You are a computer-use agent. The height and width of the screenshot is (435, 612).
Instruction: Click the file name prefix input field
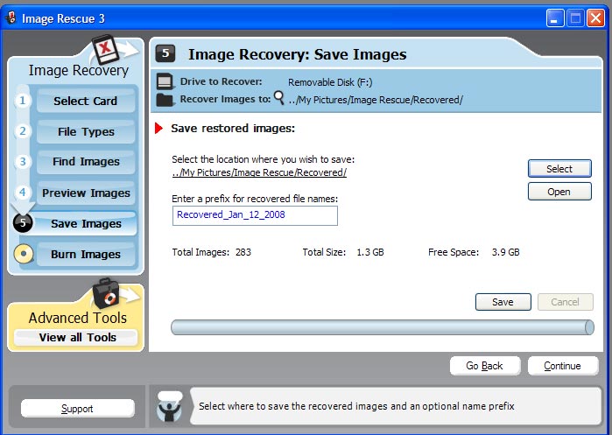(x=255, y=215)
